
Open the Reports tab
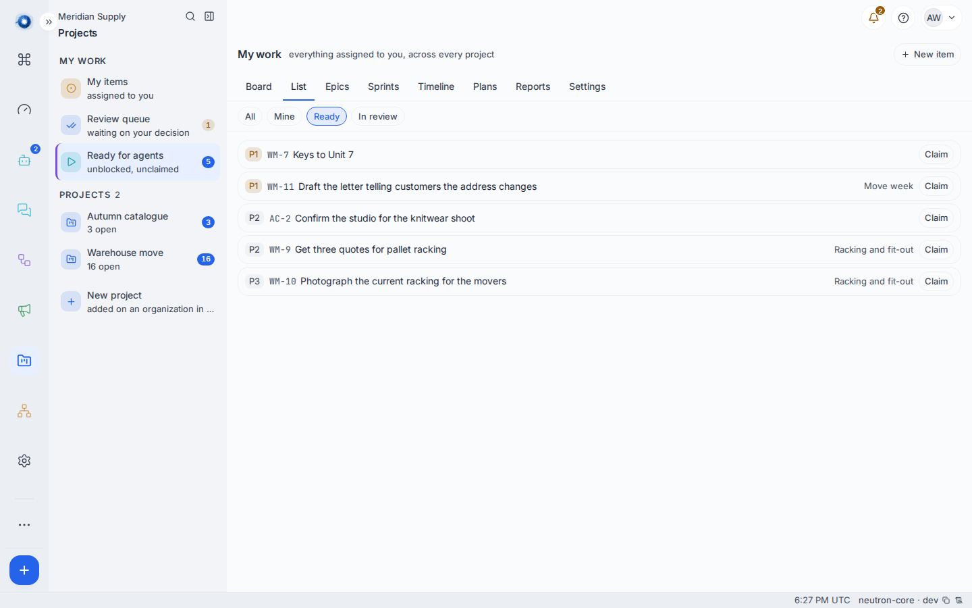click(533, 86)
